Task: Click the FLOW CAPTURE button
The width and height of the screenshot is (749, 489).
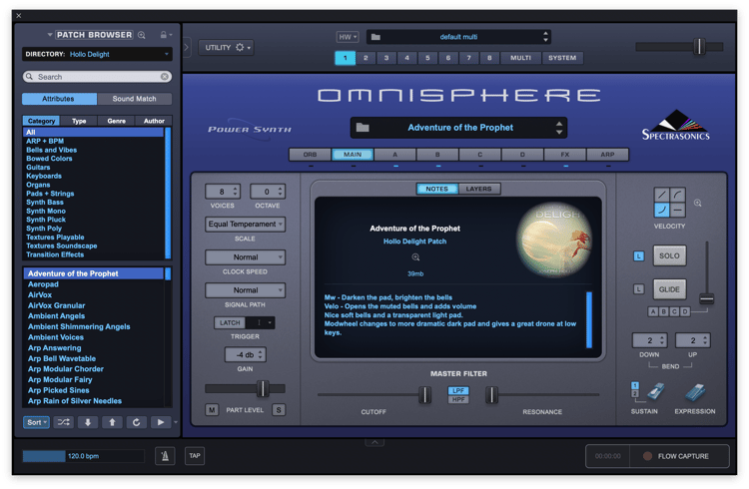Action: (x=680, y=456)
